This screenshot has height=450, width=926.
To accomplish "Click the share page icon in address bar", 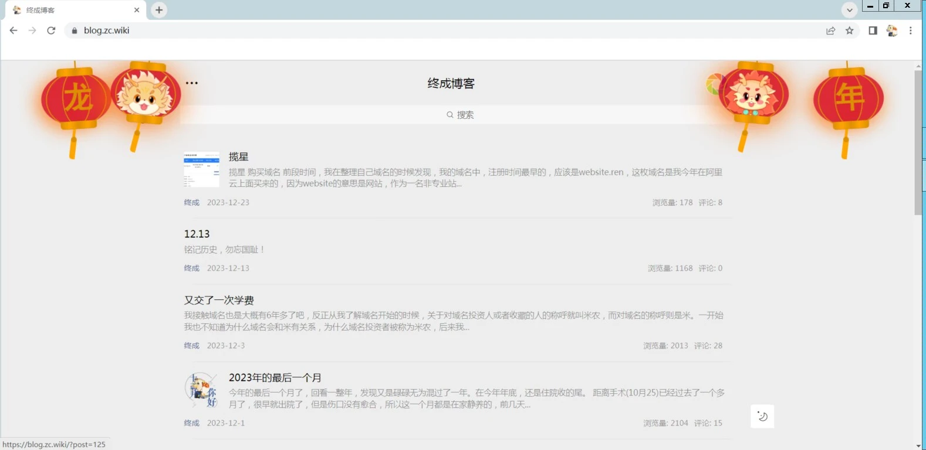I will coord(830,30).
